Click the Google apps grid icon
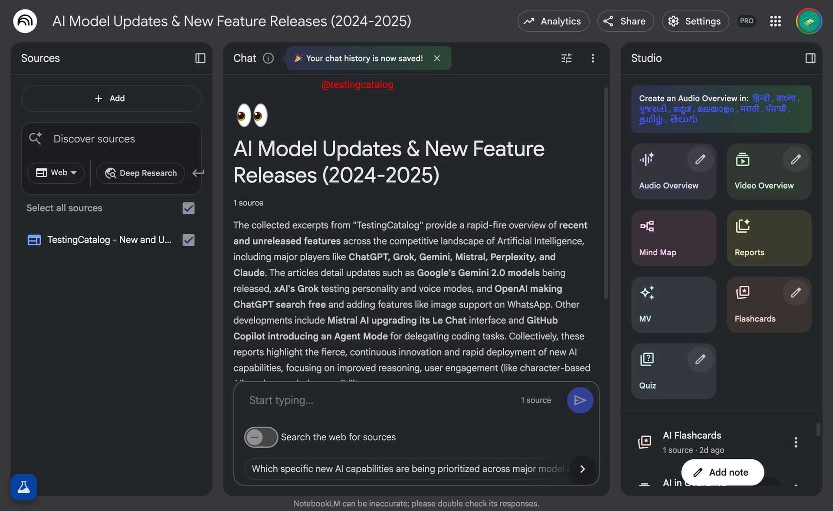 (x=775, y=21)
